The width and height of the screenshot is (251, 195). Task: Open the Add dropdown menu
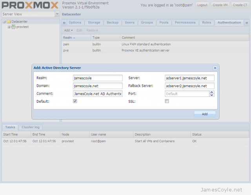tap(68, 30)
